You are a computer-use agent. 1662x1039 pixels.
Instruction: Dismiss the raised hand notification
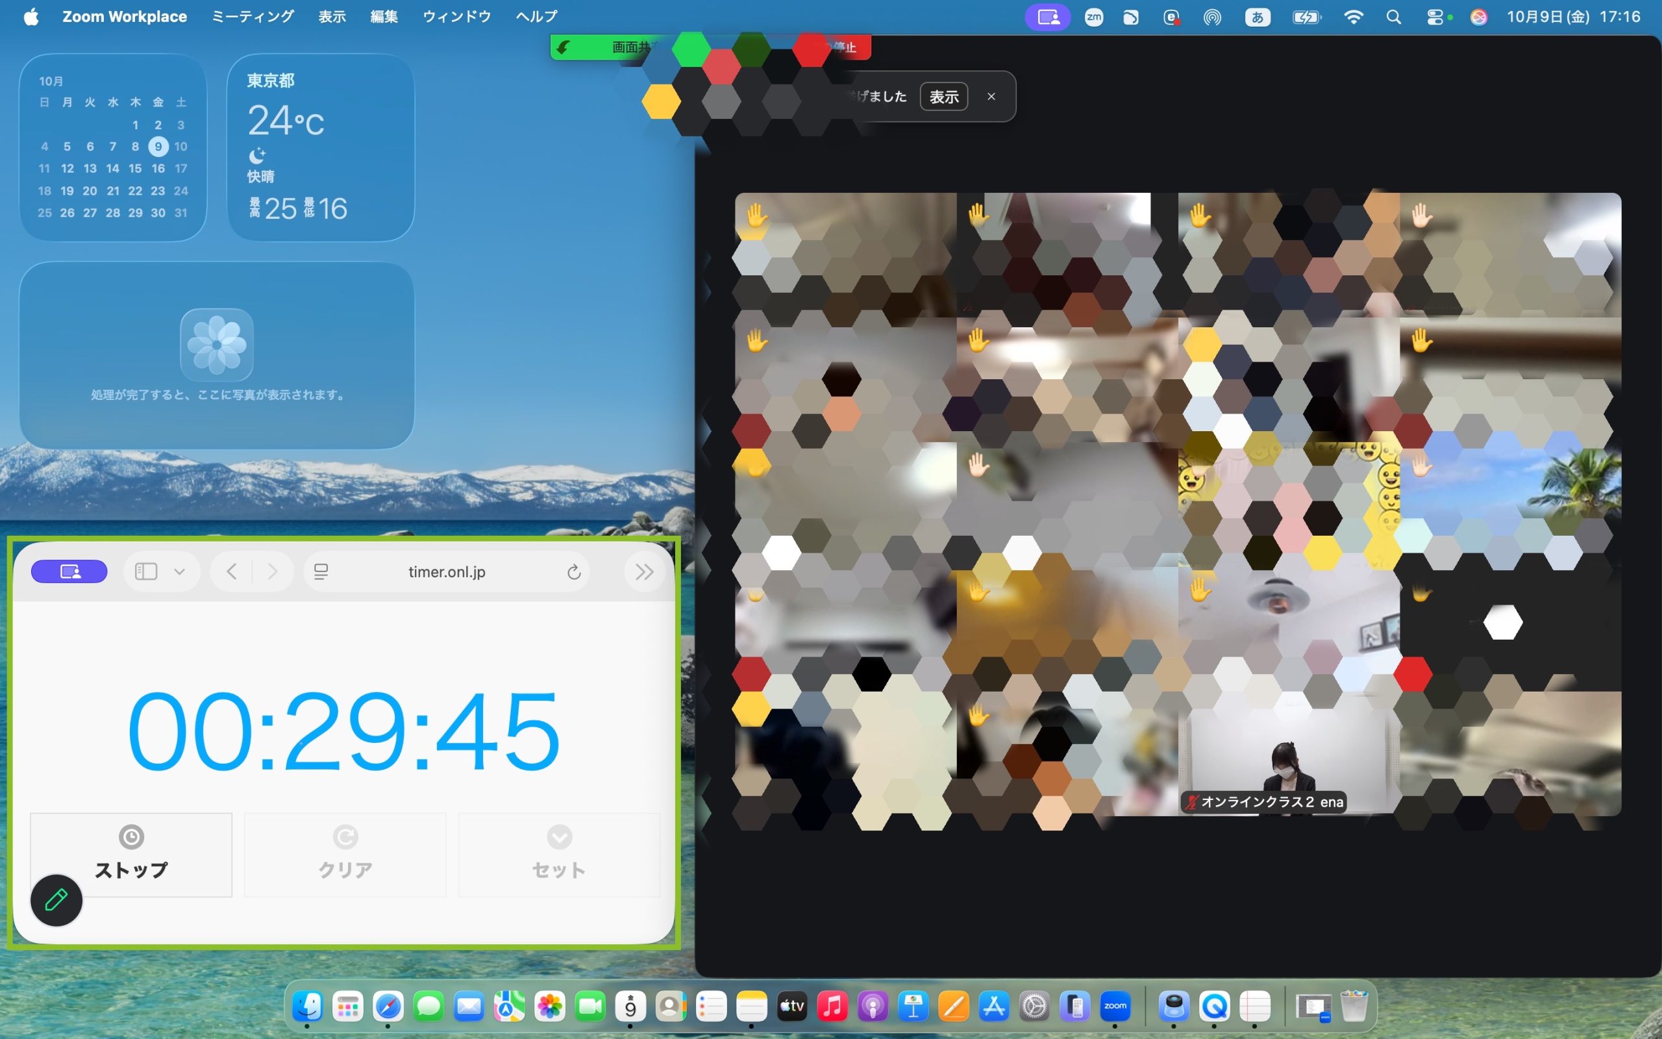tap(991, 97)
